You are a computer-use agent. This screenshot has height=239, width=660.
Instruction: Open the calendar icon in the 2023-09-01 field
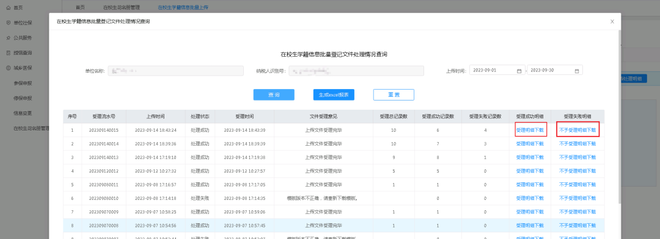tap(519, 71)
